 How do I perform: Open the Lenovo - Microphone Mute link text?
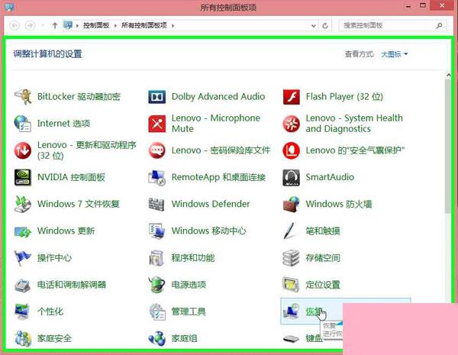click(x=215, y=124)
